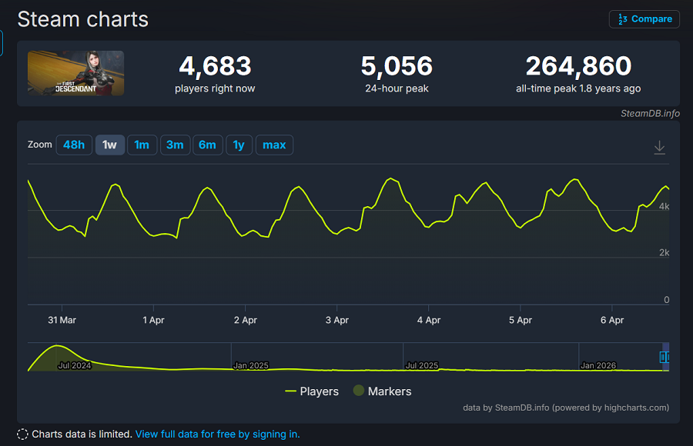
Task: Choose the 1y chart range option
Action: [x=239, y=145]
